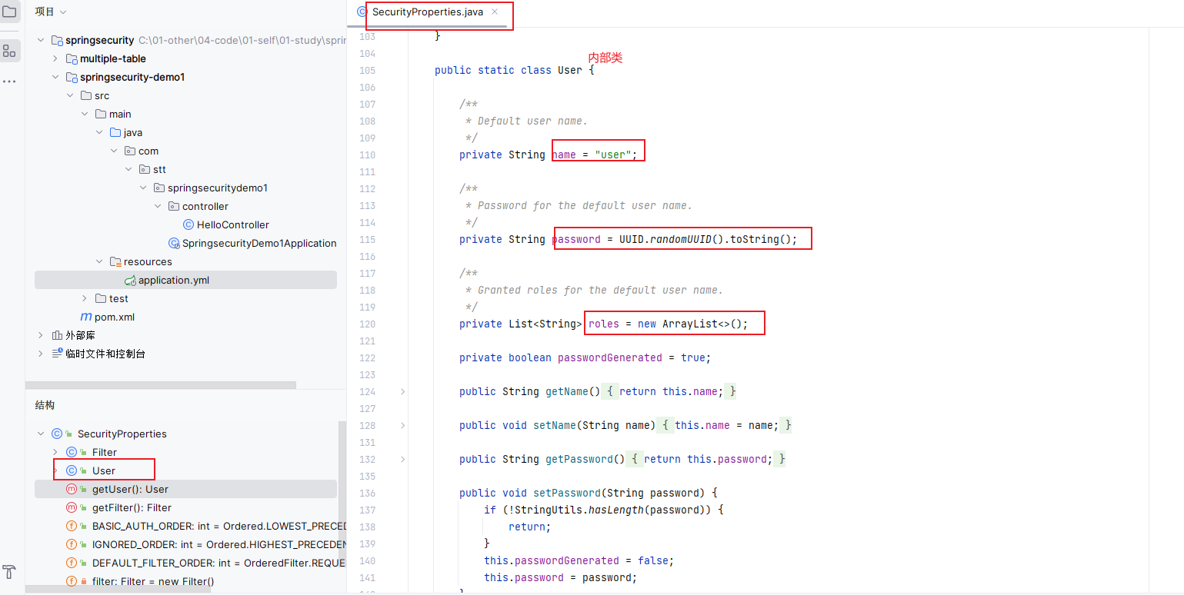Click the "user" string literal
Viewport: 1184px width, 595px height.
click(x=613, y=155)
